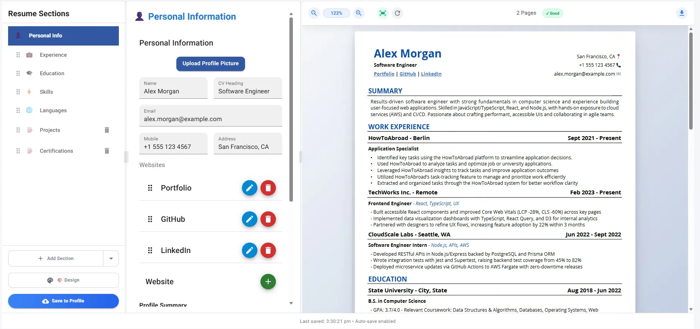This screenshot has width=700, height=329.
Task: Click the 'WORK EXPERIENCE' heading in preview
Action: (399, 127)
